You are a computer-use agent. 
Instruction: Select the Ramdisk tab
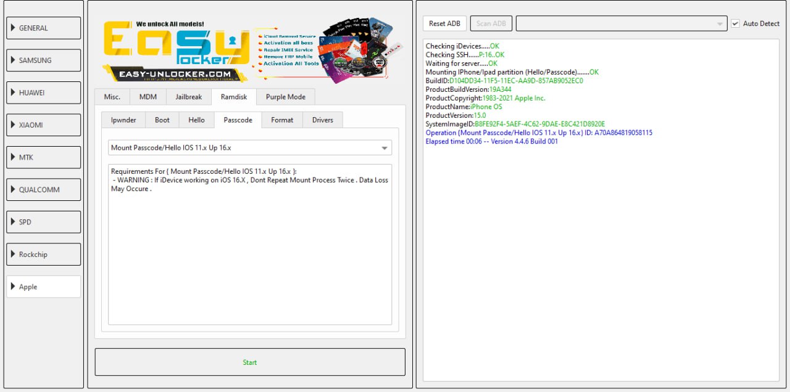(x=234, y=97)
